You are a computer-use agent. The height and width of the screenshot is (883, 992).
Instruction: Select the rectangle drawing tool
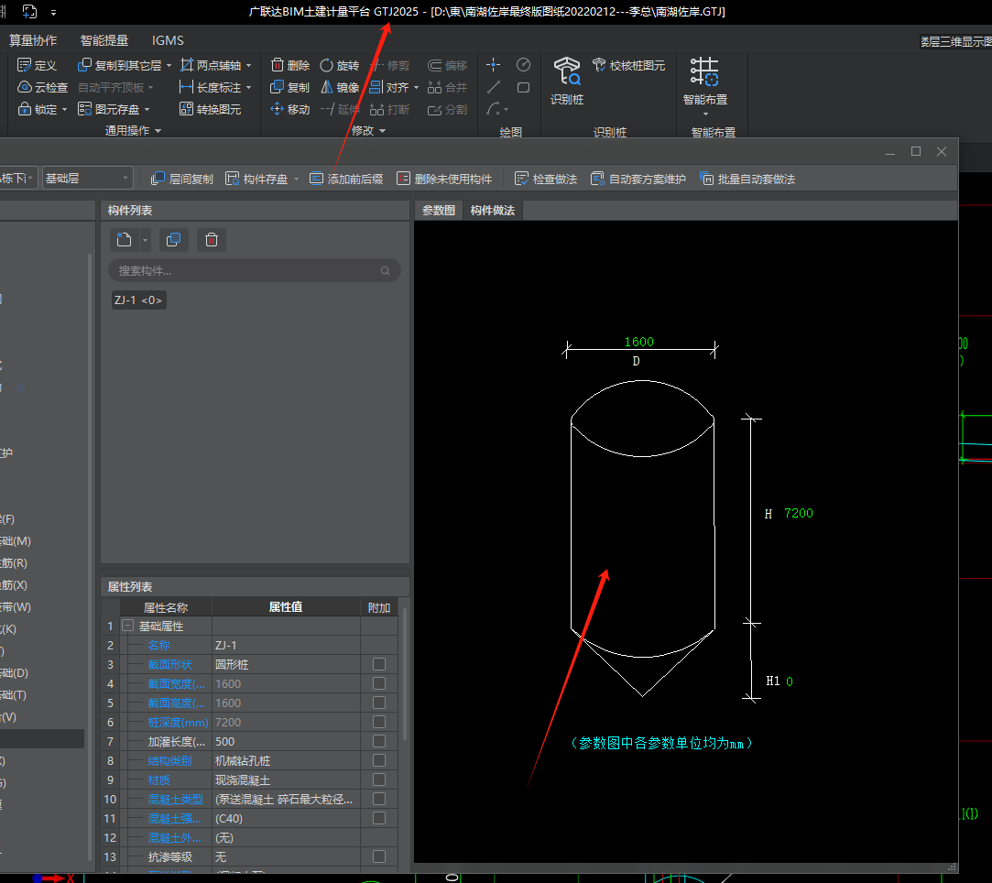coord(523,87)
